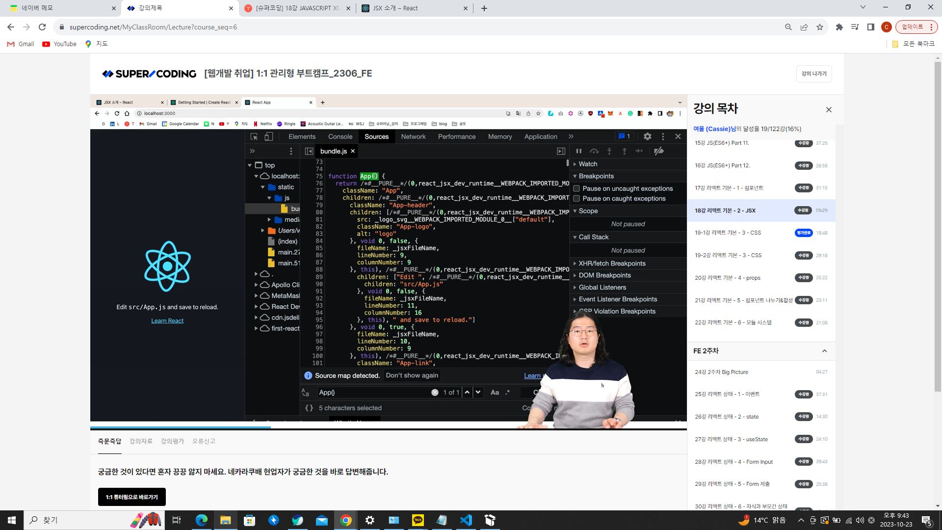Collapse the top tree node
The width and height of the screenshot is (942, 530).
point(250,165)
